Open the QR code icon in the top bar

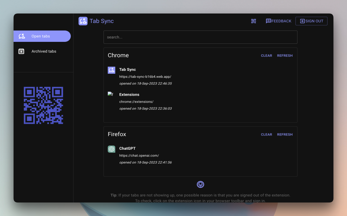[253, 21]
